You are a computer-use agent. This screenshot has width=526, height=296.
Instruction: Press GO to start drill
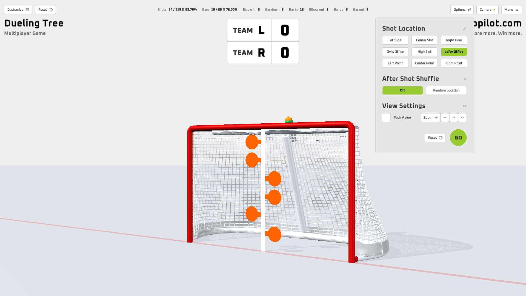458,137
